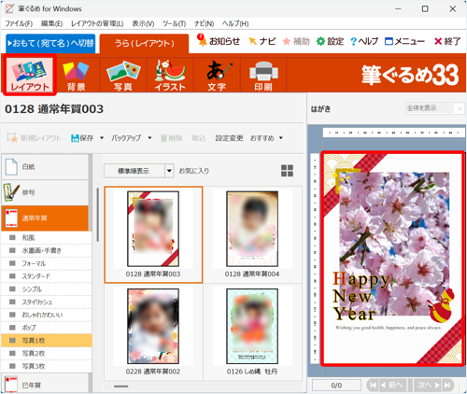Image resolution: width=467 pixels, height=394 pixels.
Task: Open the ツール(T) menu
Action: (x=174, y=23)
